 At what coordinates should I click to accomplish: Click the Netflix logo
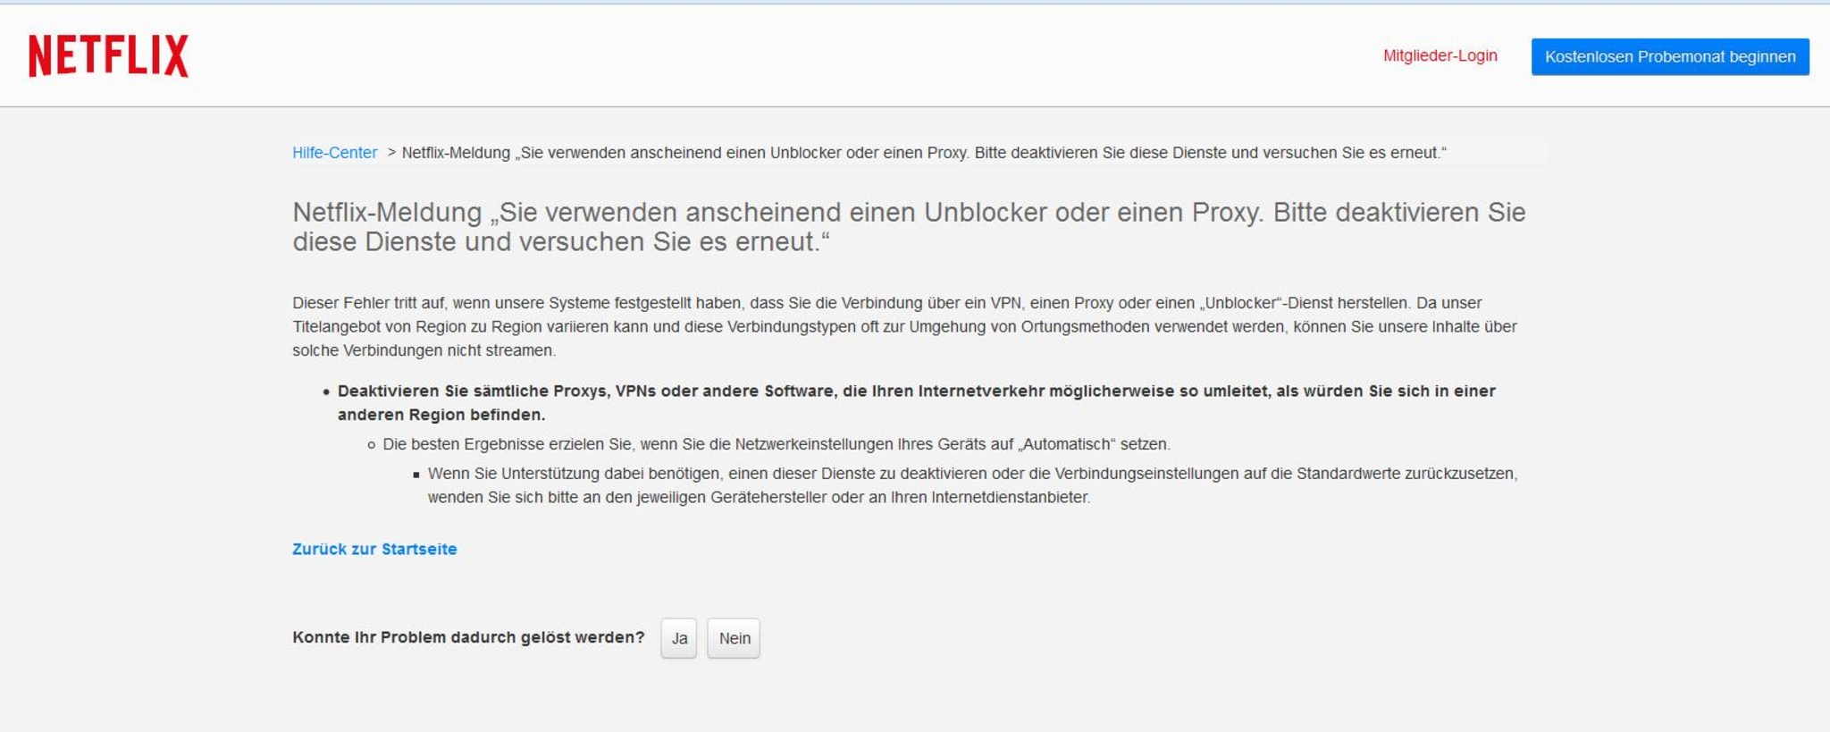108,56
